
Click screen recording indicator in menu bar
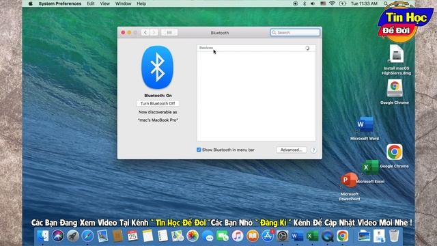point(296,3)
